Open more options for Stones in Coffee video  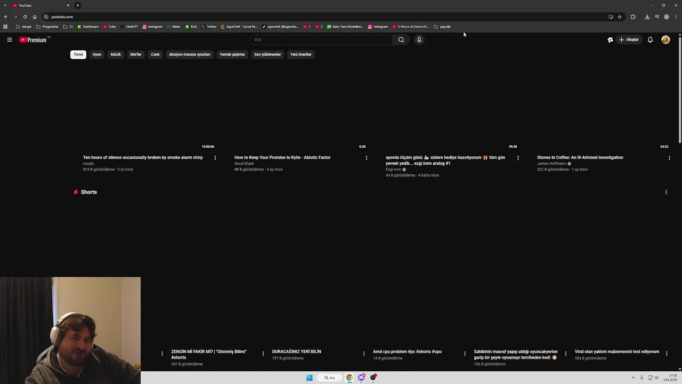pos(669,158)
